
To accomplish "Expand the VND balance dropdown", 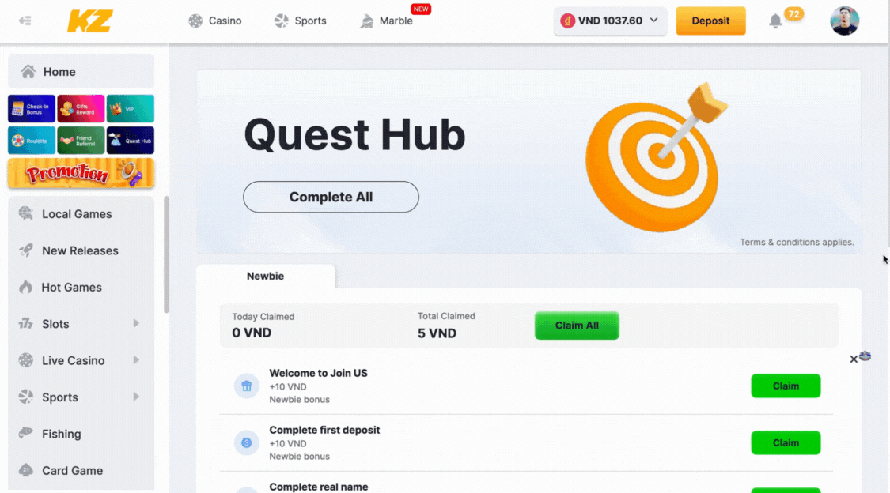I will [654, 21].
